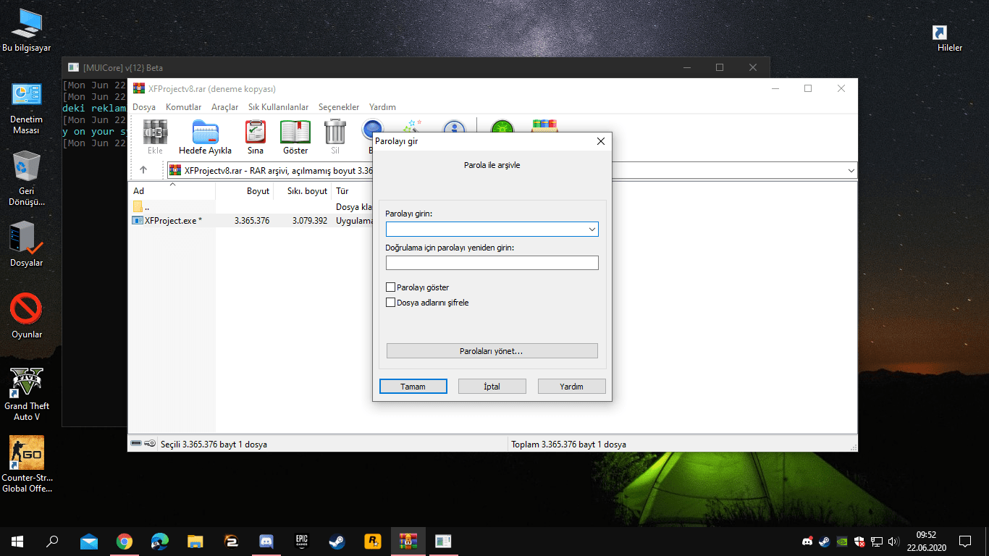Close the Parolayı gir dialog
Image resolution: width=989 pixels, height=556 pixels.
[x=600, y=141]
